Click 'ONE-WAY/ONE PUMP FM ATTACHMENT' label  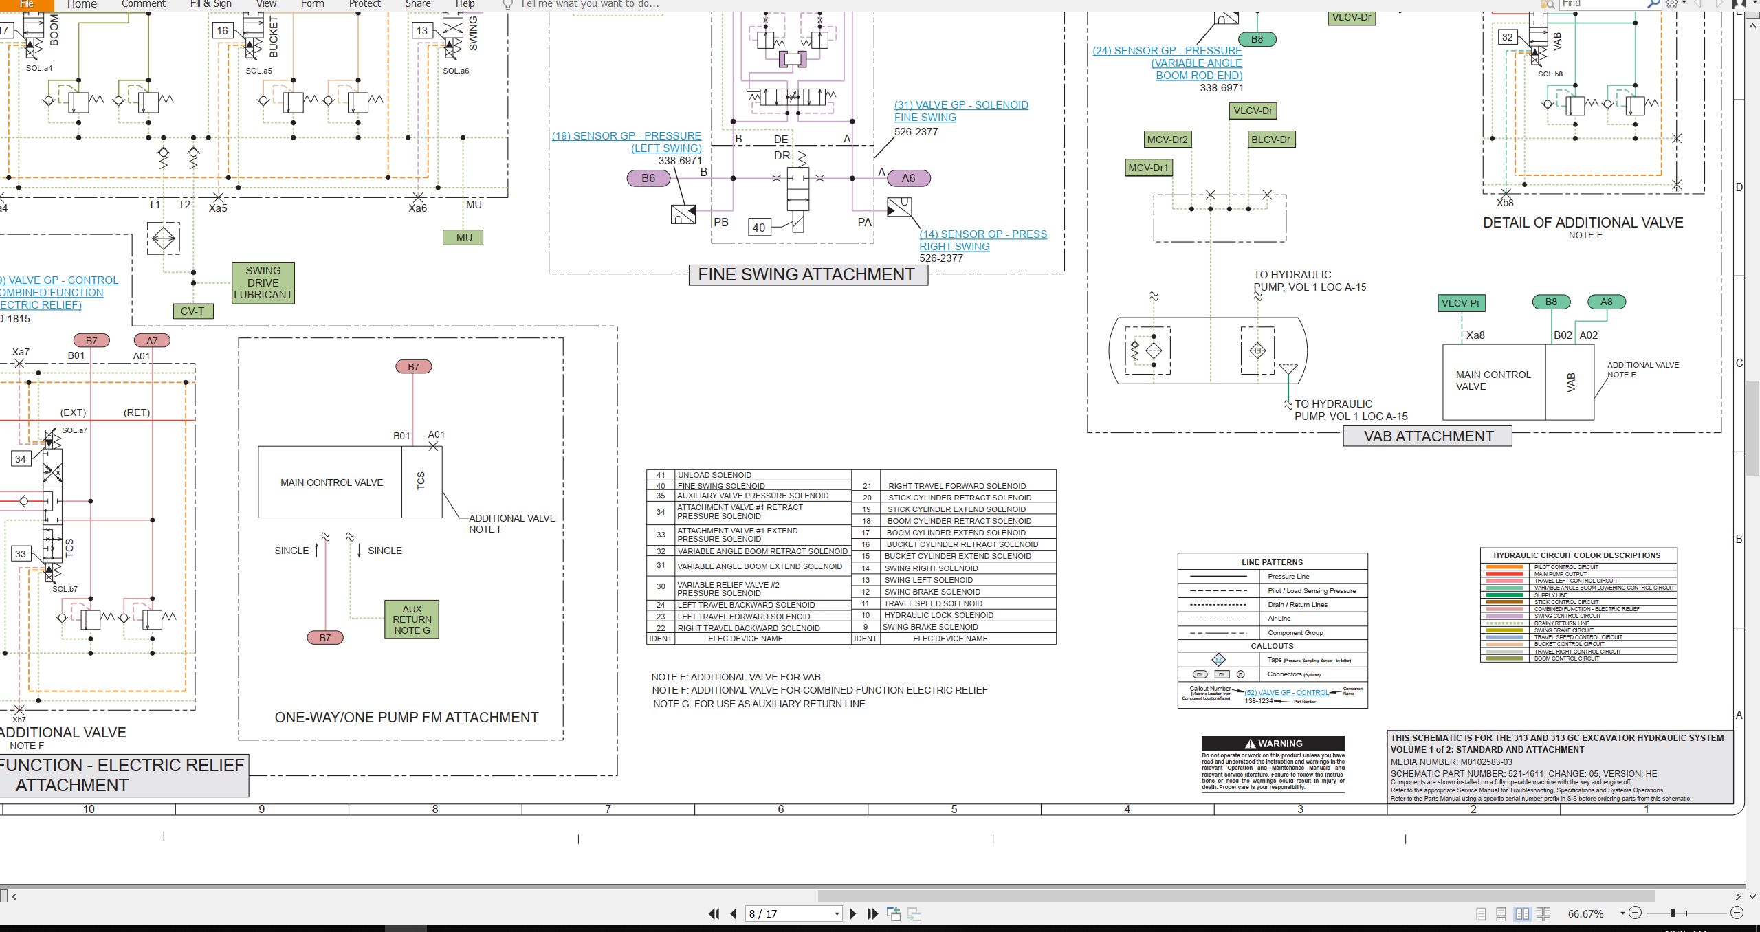[406, 718]
